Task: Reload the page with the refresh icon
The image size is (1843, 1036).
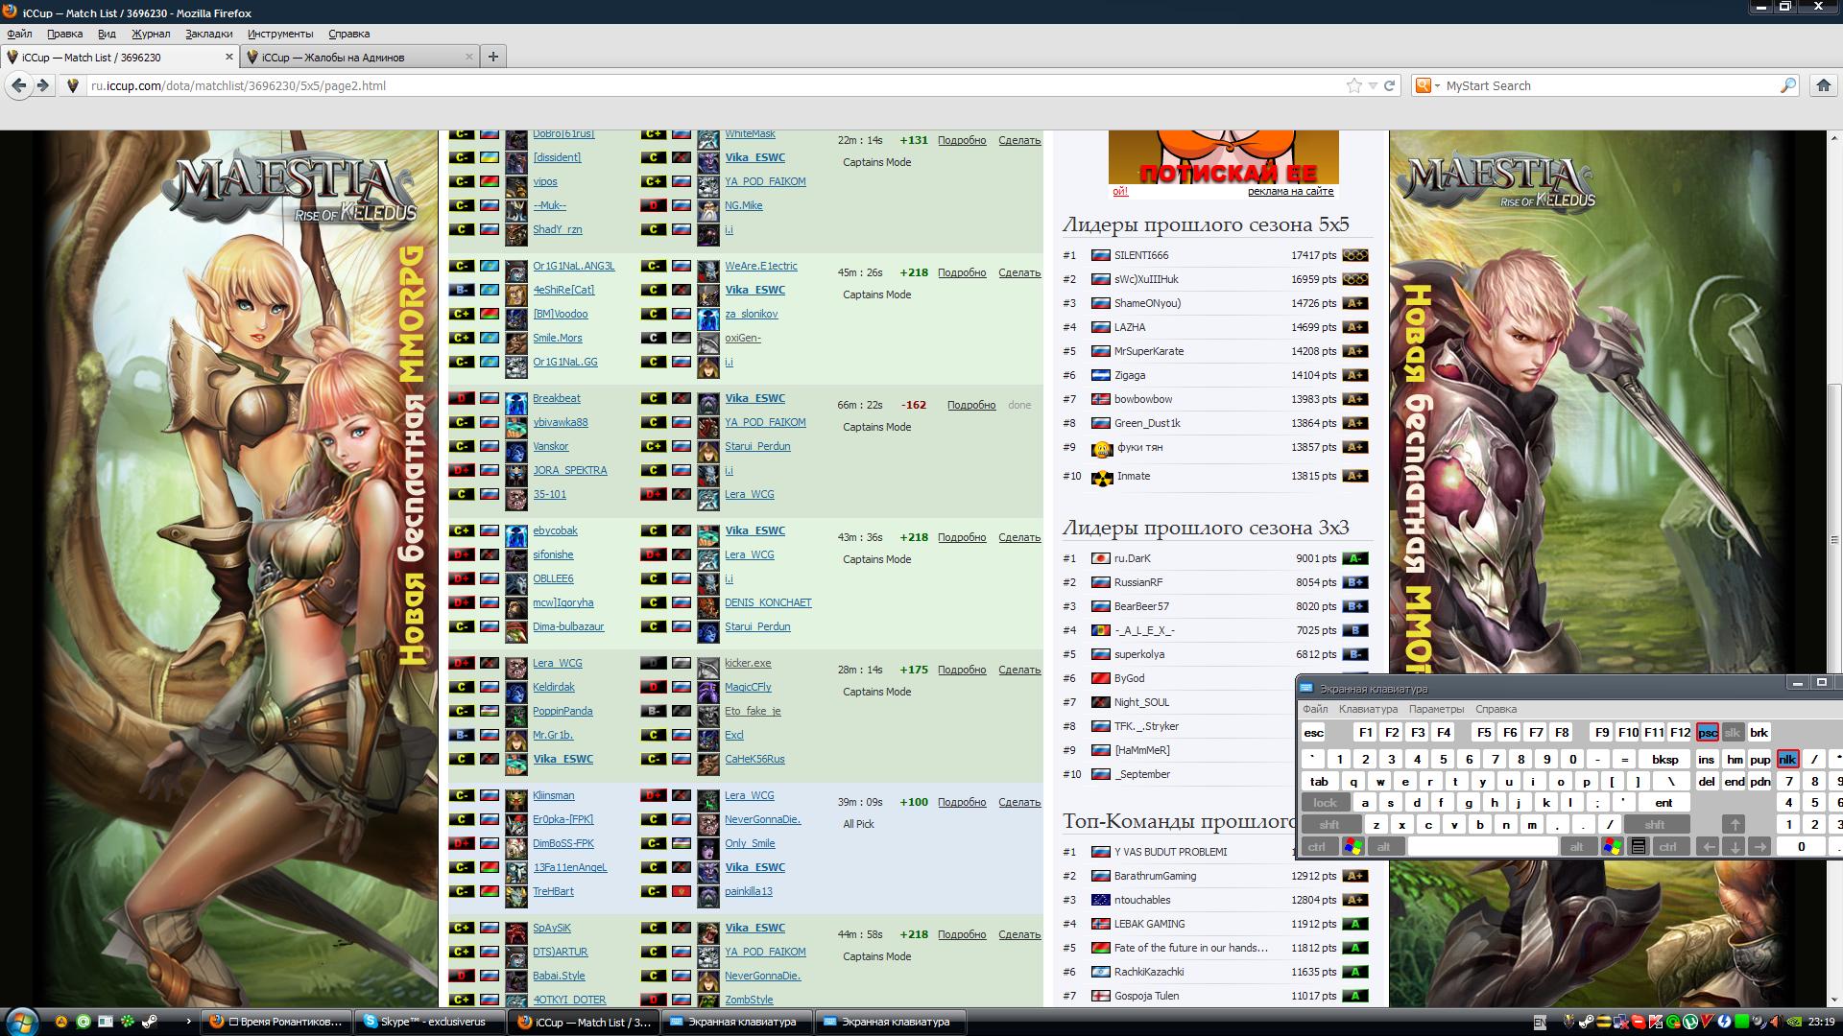Action: pyautogui.click(x=1389, y=85)
